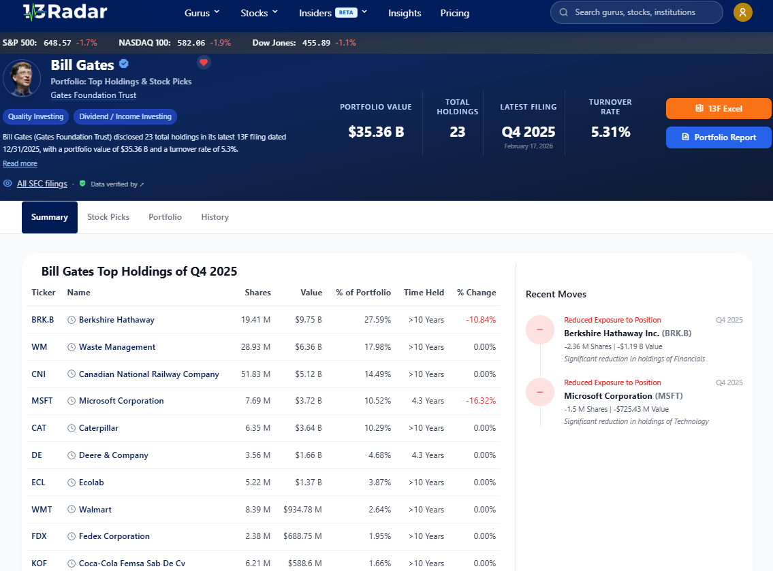The width and height of the screenshot is (773, 571).
Task: Click the eye icon beside All SEC filings
Action: [x=7, y=183]
